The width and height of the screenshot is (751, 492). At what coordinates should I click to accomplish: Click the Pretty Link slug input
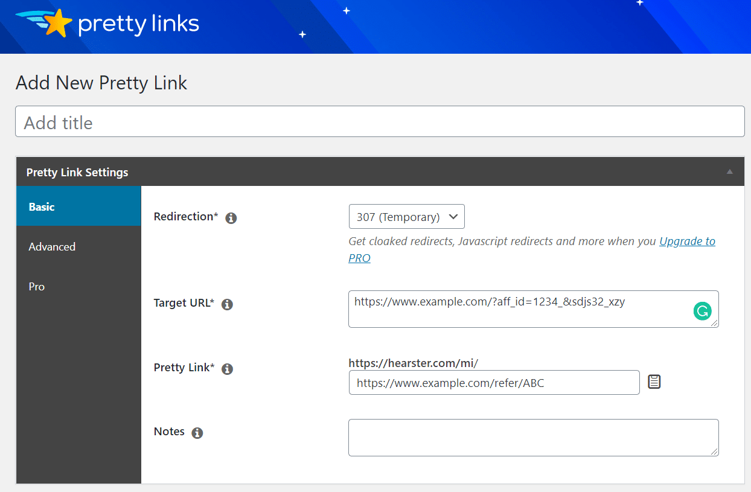[494, 382]
